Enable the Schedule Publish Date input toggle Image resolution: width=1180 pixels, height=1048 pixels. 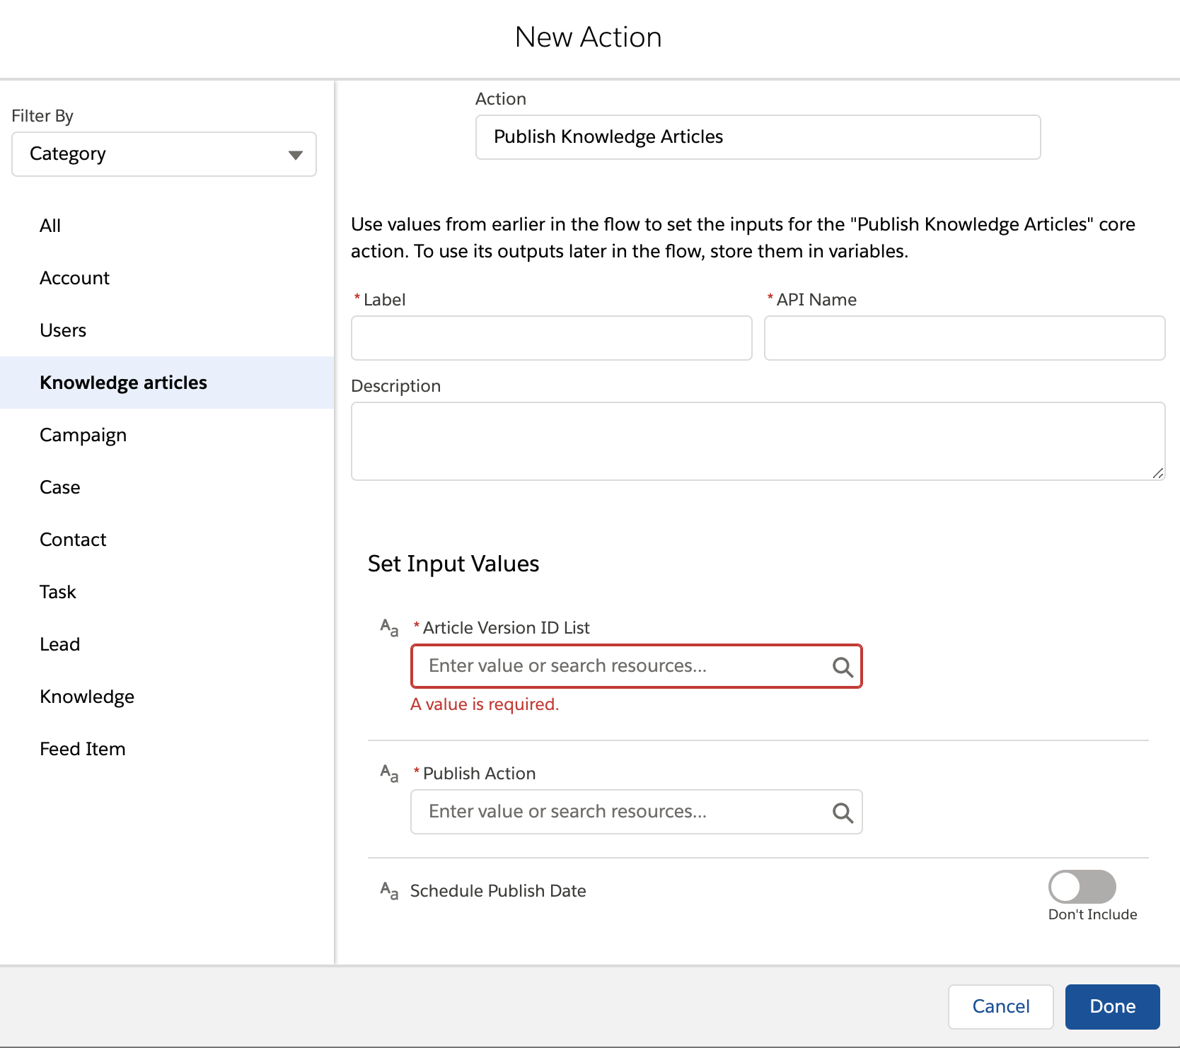click(1081, 885)
